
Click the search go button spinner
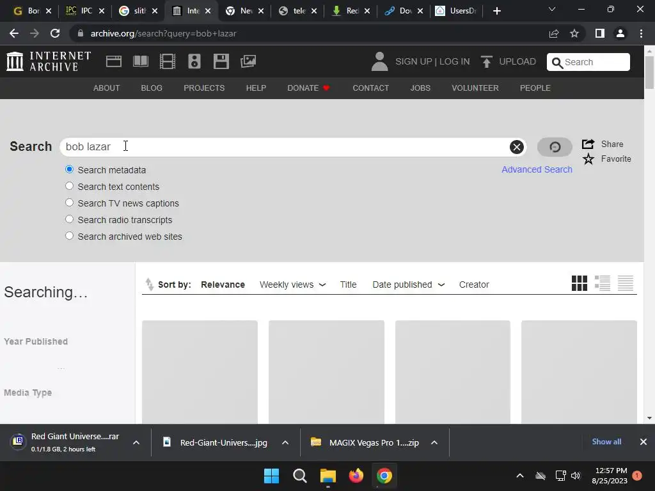(x=555, y=147)
